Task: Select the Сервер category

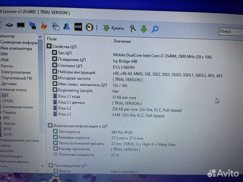Action: pyautogui.click(x=5, y=146)
